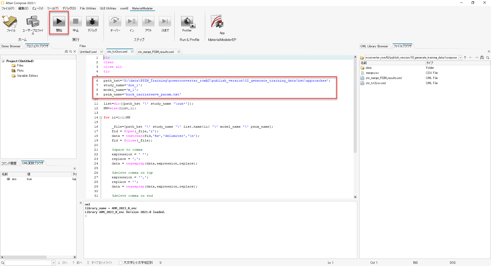
Task: Select the MaterialModeler ribbon tab
Action: click(142, 8)
